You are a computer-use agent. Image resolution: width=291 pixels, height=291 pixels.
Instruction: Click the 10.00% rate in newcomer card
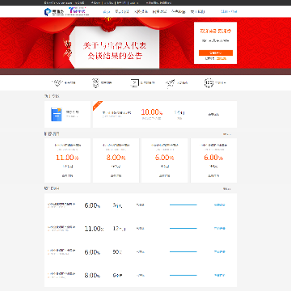tap(152, 112)
